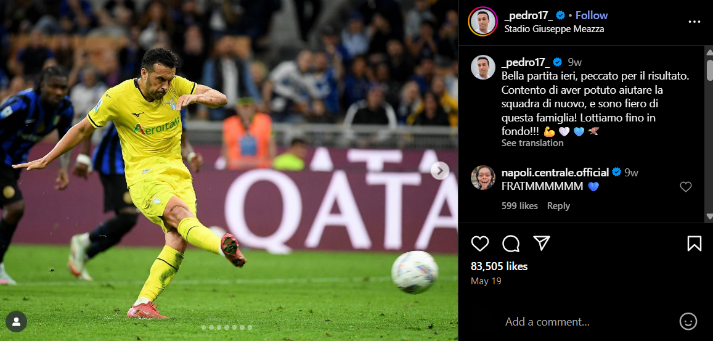Select the carousel pagination dots
This screenshot has width=713, height=341.
pyautogui.click(x=226, y=327)
